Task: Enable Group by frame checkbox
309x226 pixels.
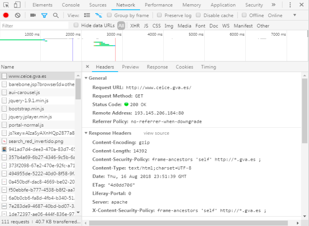Action: [x=109, y=15]
